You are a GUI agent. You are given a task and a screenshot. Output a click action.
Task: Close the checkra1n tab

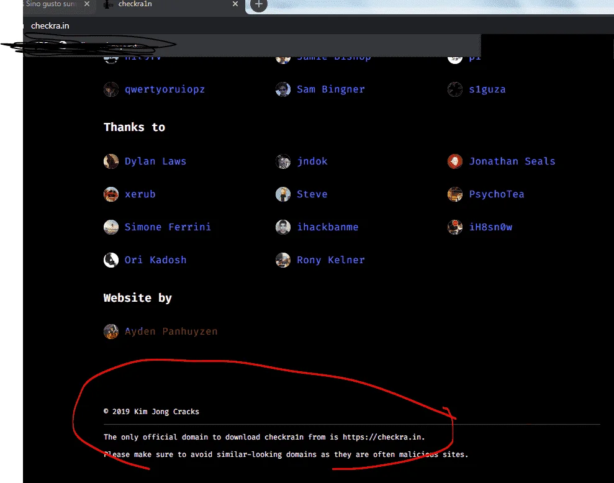pyautogui.click(x=235, y=4)
